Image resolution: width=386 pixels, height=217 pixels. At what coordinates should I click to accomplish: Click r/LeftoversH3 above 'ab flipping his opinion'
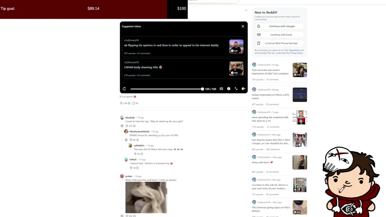click(x=131, y=40)
